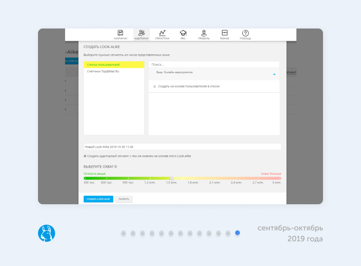
Task: Toggle 'Создать на основе пользователей в списке' checkbox
Action: pos(154,86)
